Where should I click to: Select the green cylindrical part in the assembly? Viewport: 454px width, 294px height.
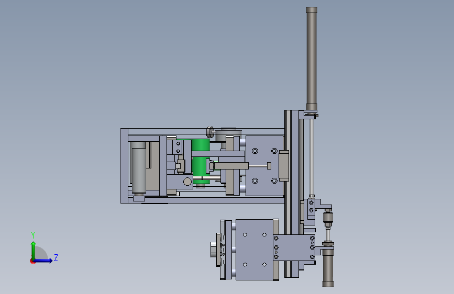(201, 161)
